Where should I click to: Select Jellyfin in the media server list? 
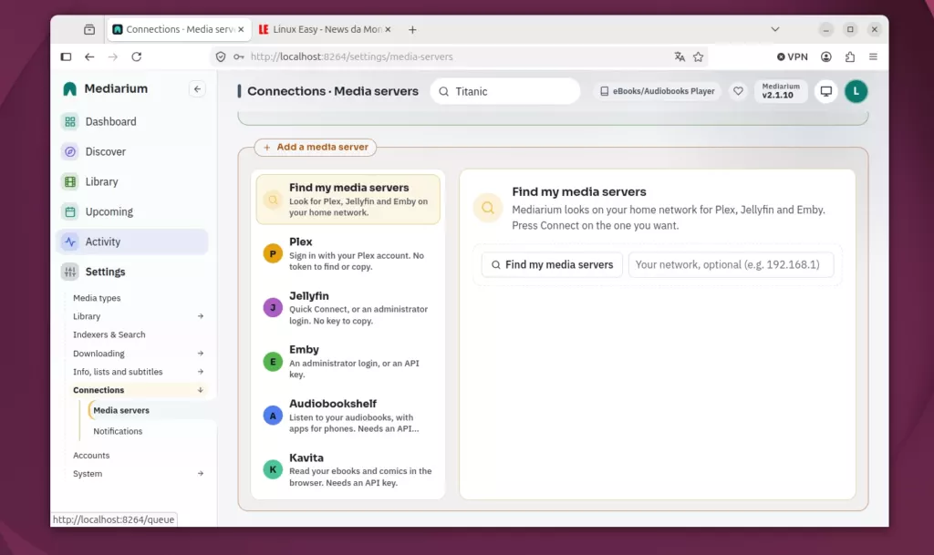tap(348, 308)
